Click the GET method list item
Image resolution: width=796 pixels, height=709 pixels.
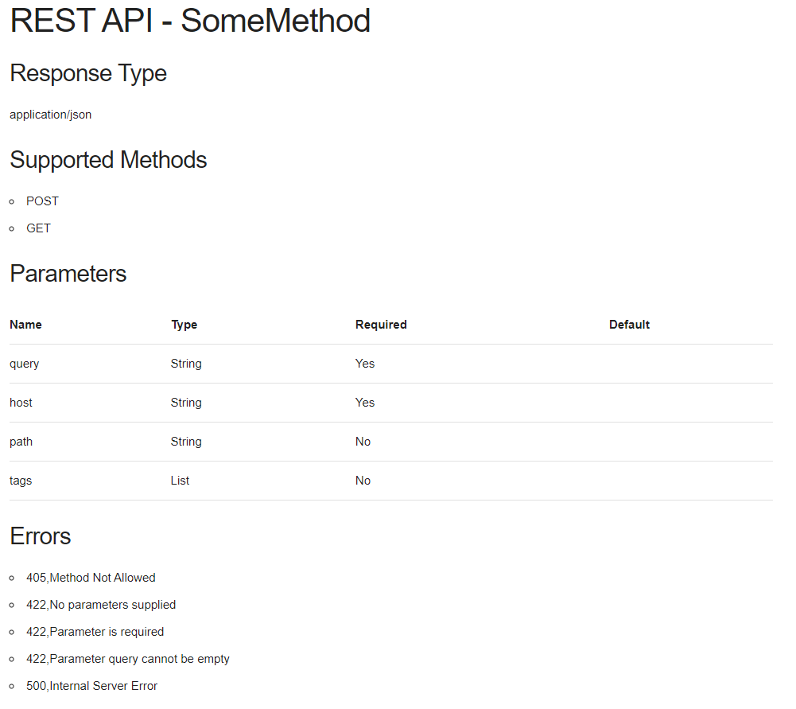click(38, 228)
